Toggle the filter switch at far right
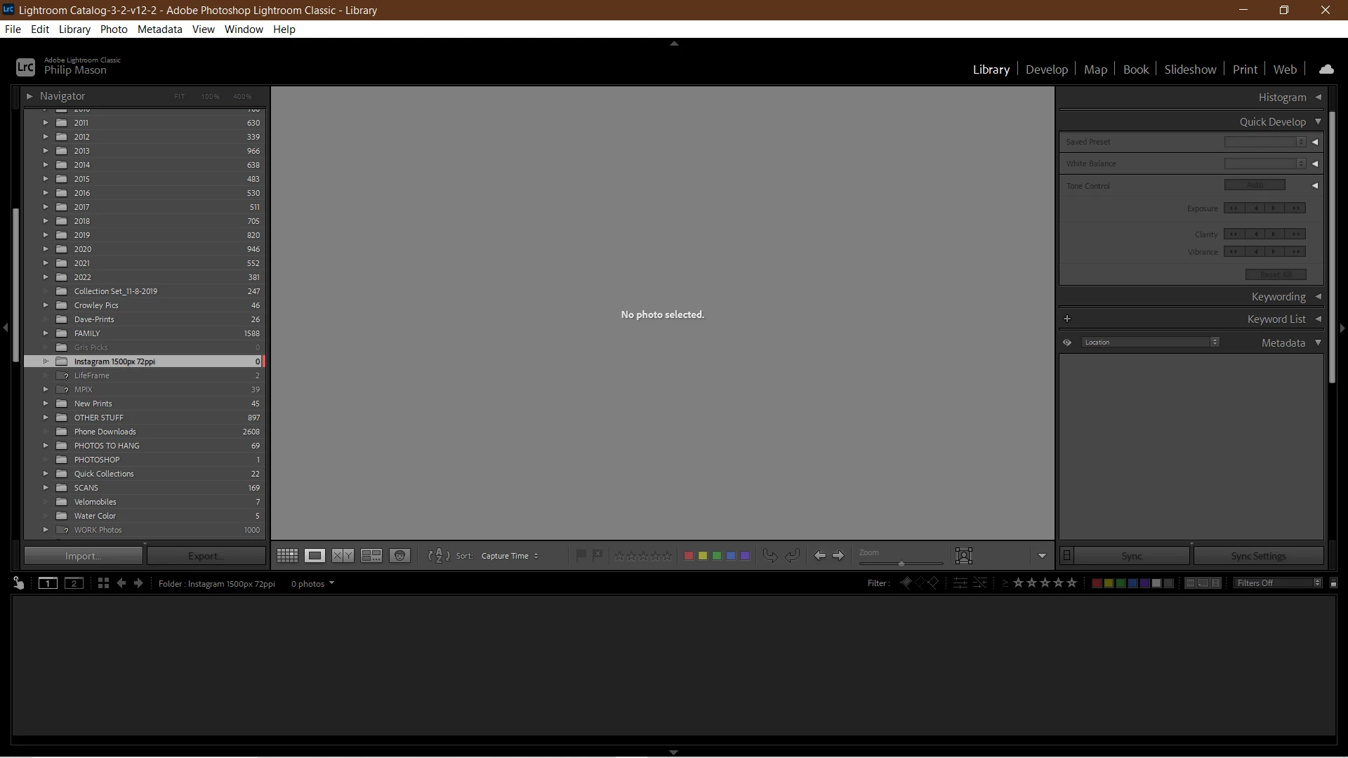 tap(1334, 583)
